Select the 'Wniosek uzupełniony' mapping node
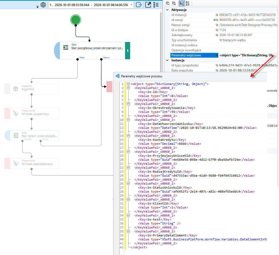Image resolution: width=279 pixels, height=255 pixels. (x=32, y=113)
